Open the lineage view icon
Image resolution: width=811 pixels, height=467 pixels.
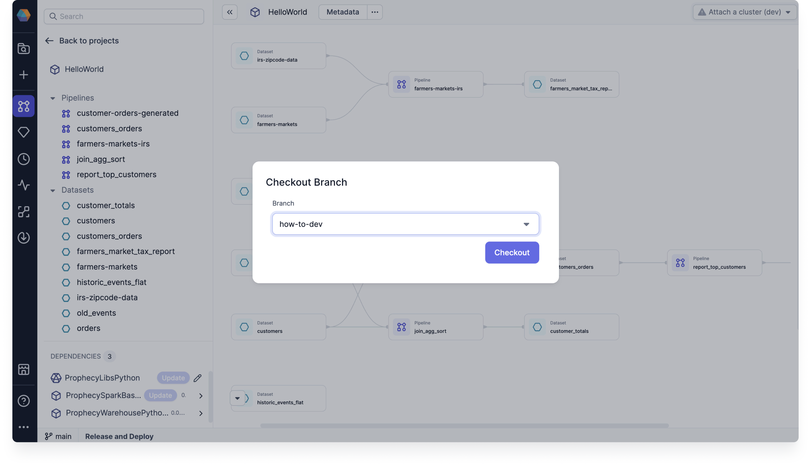point(24,211)
